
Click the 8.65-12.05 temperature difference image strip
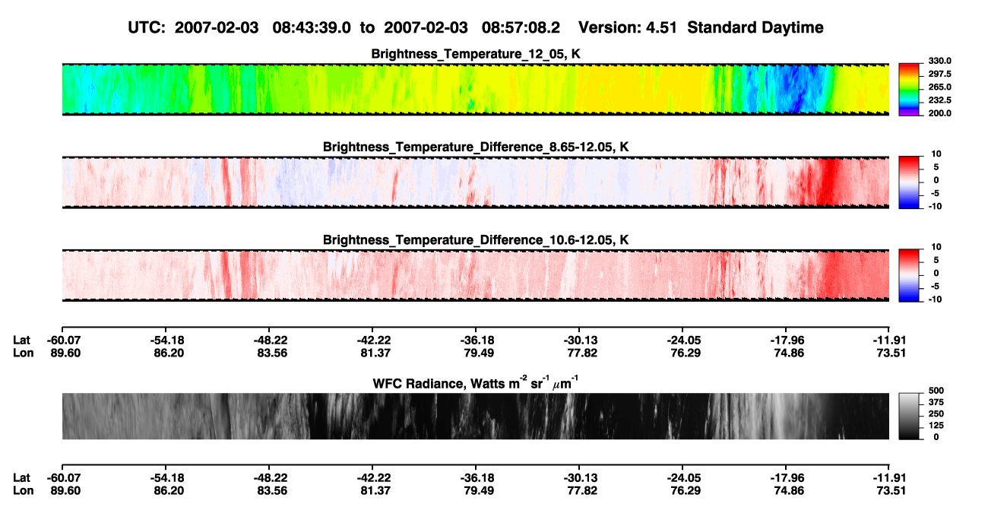[x=475, y=182]
